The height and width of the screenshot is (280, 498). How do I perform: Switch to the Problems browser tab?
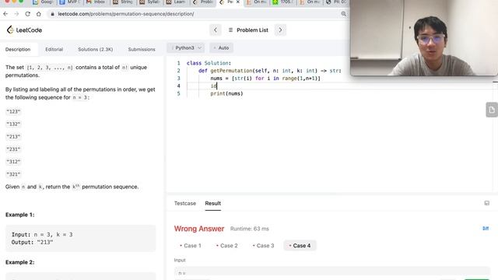pyautogui.click(x=203, y=2)
